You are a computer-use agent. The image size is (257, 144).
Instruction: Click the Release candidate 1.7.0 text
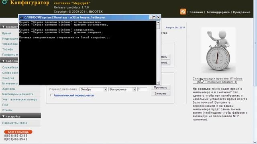pyautogui.click(x=71, y=8)
